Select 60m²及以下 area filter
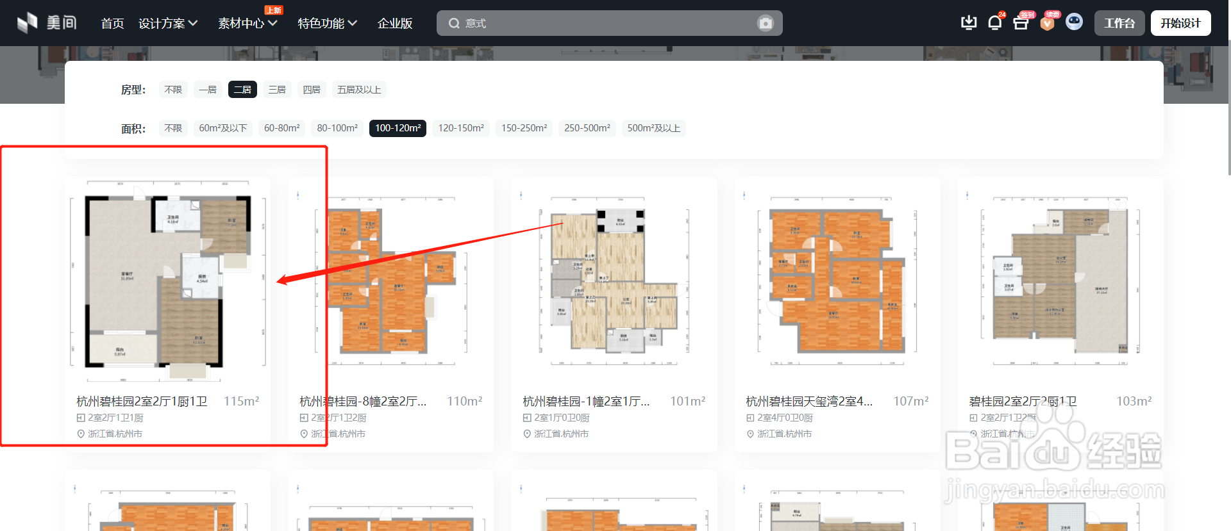The width and height of the screenshot is (1231, 531). [223, 128]
